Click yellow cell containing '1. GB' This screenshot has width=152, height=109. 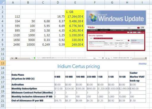click(75, 12)
